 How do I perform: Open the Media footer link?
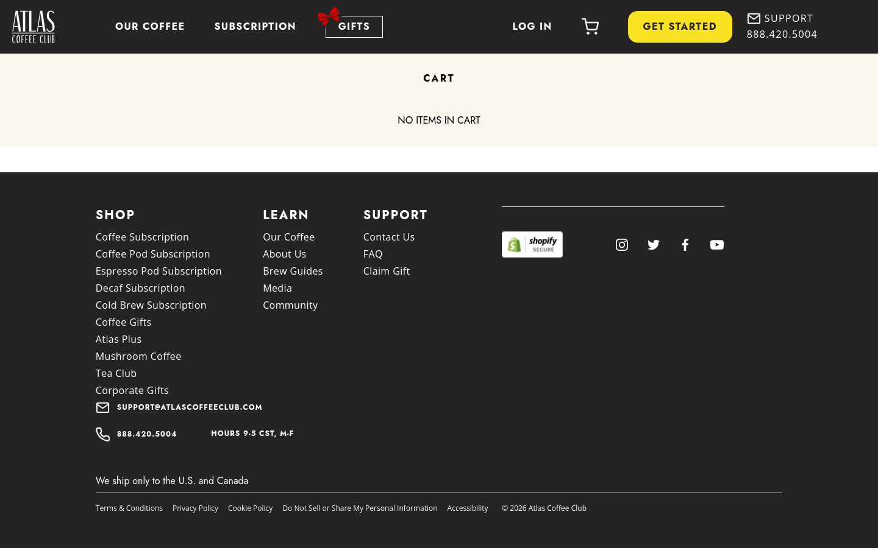(x=277, y=288)
